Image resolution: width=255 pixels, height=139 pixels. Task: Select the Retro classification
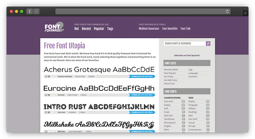(166, 130)
